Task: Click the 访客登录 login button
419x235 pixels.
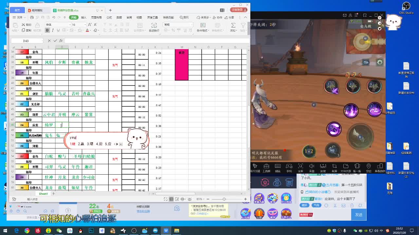Action: [x=239, y=10]
